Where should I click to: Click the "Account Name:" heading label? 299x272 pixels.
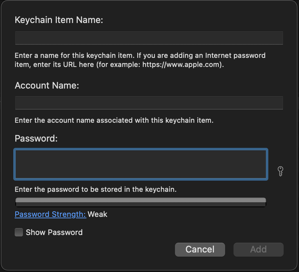coord(47,85)
